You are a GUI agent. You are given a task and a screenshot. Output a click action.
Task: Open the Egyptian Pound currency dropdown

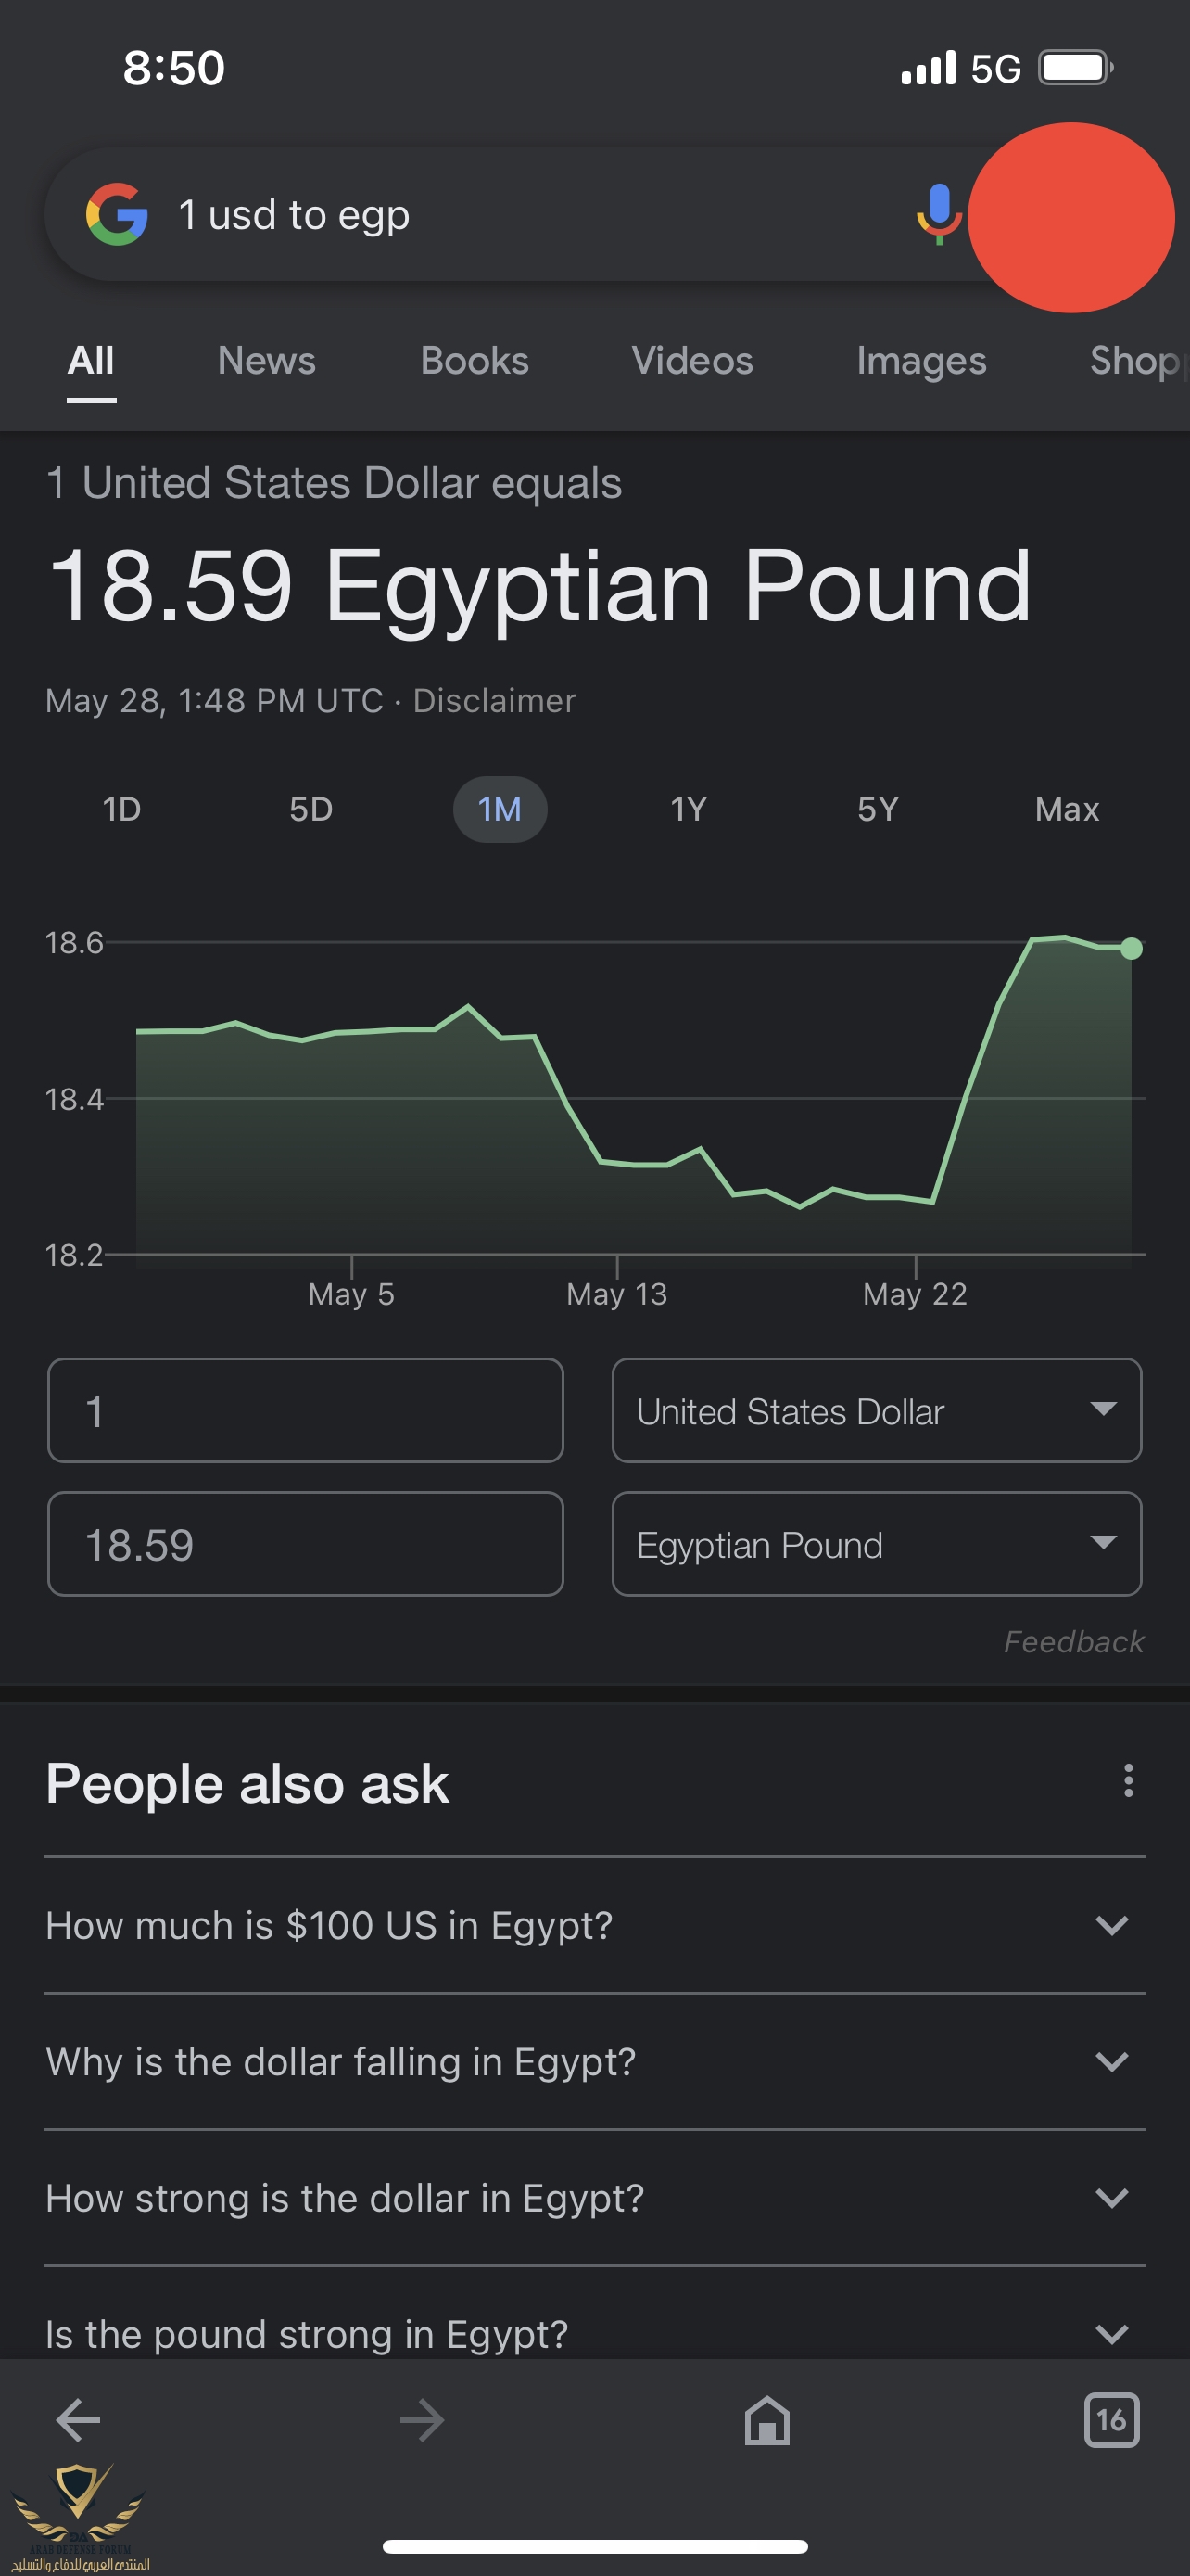876,1544
